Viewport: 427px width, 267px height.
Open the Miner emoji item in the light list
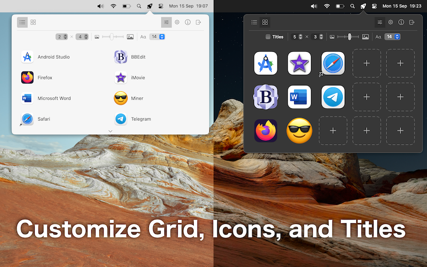click(x=121, y=98)
